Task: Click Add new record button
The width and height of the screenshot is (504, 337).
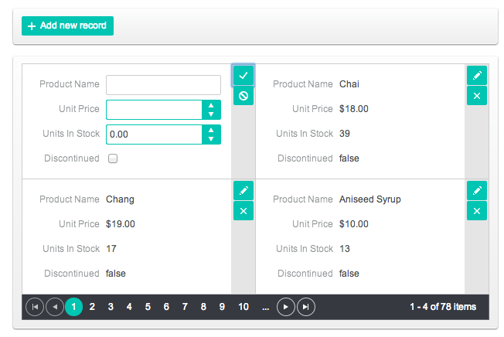Action: (68, 26)
